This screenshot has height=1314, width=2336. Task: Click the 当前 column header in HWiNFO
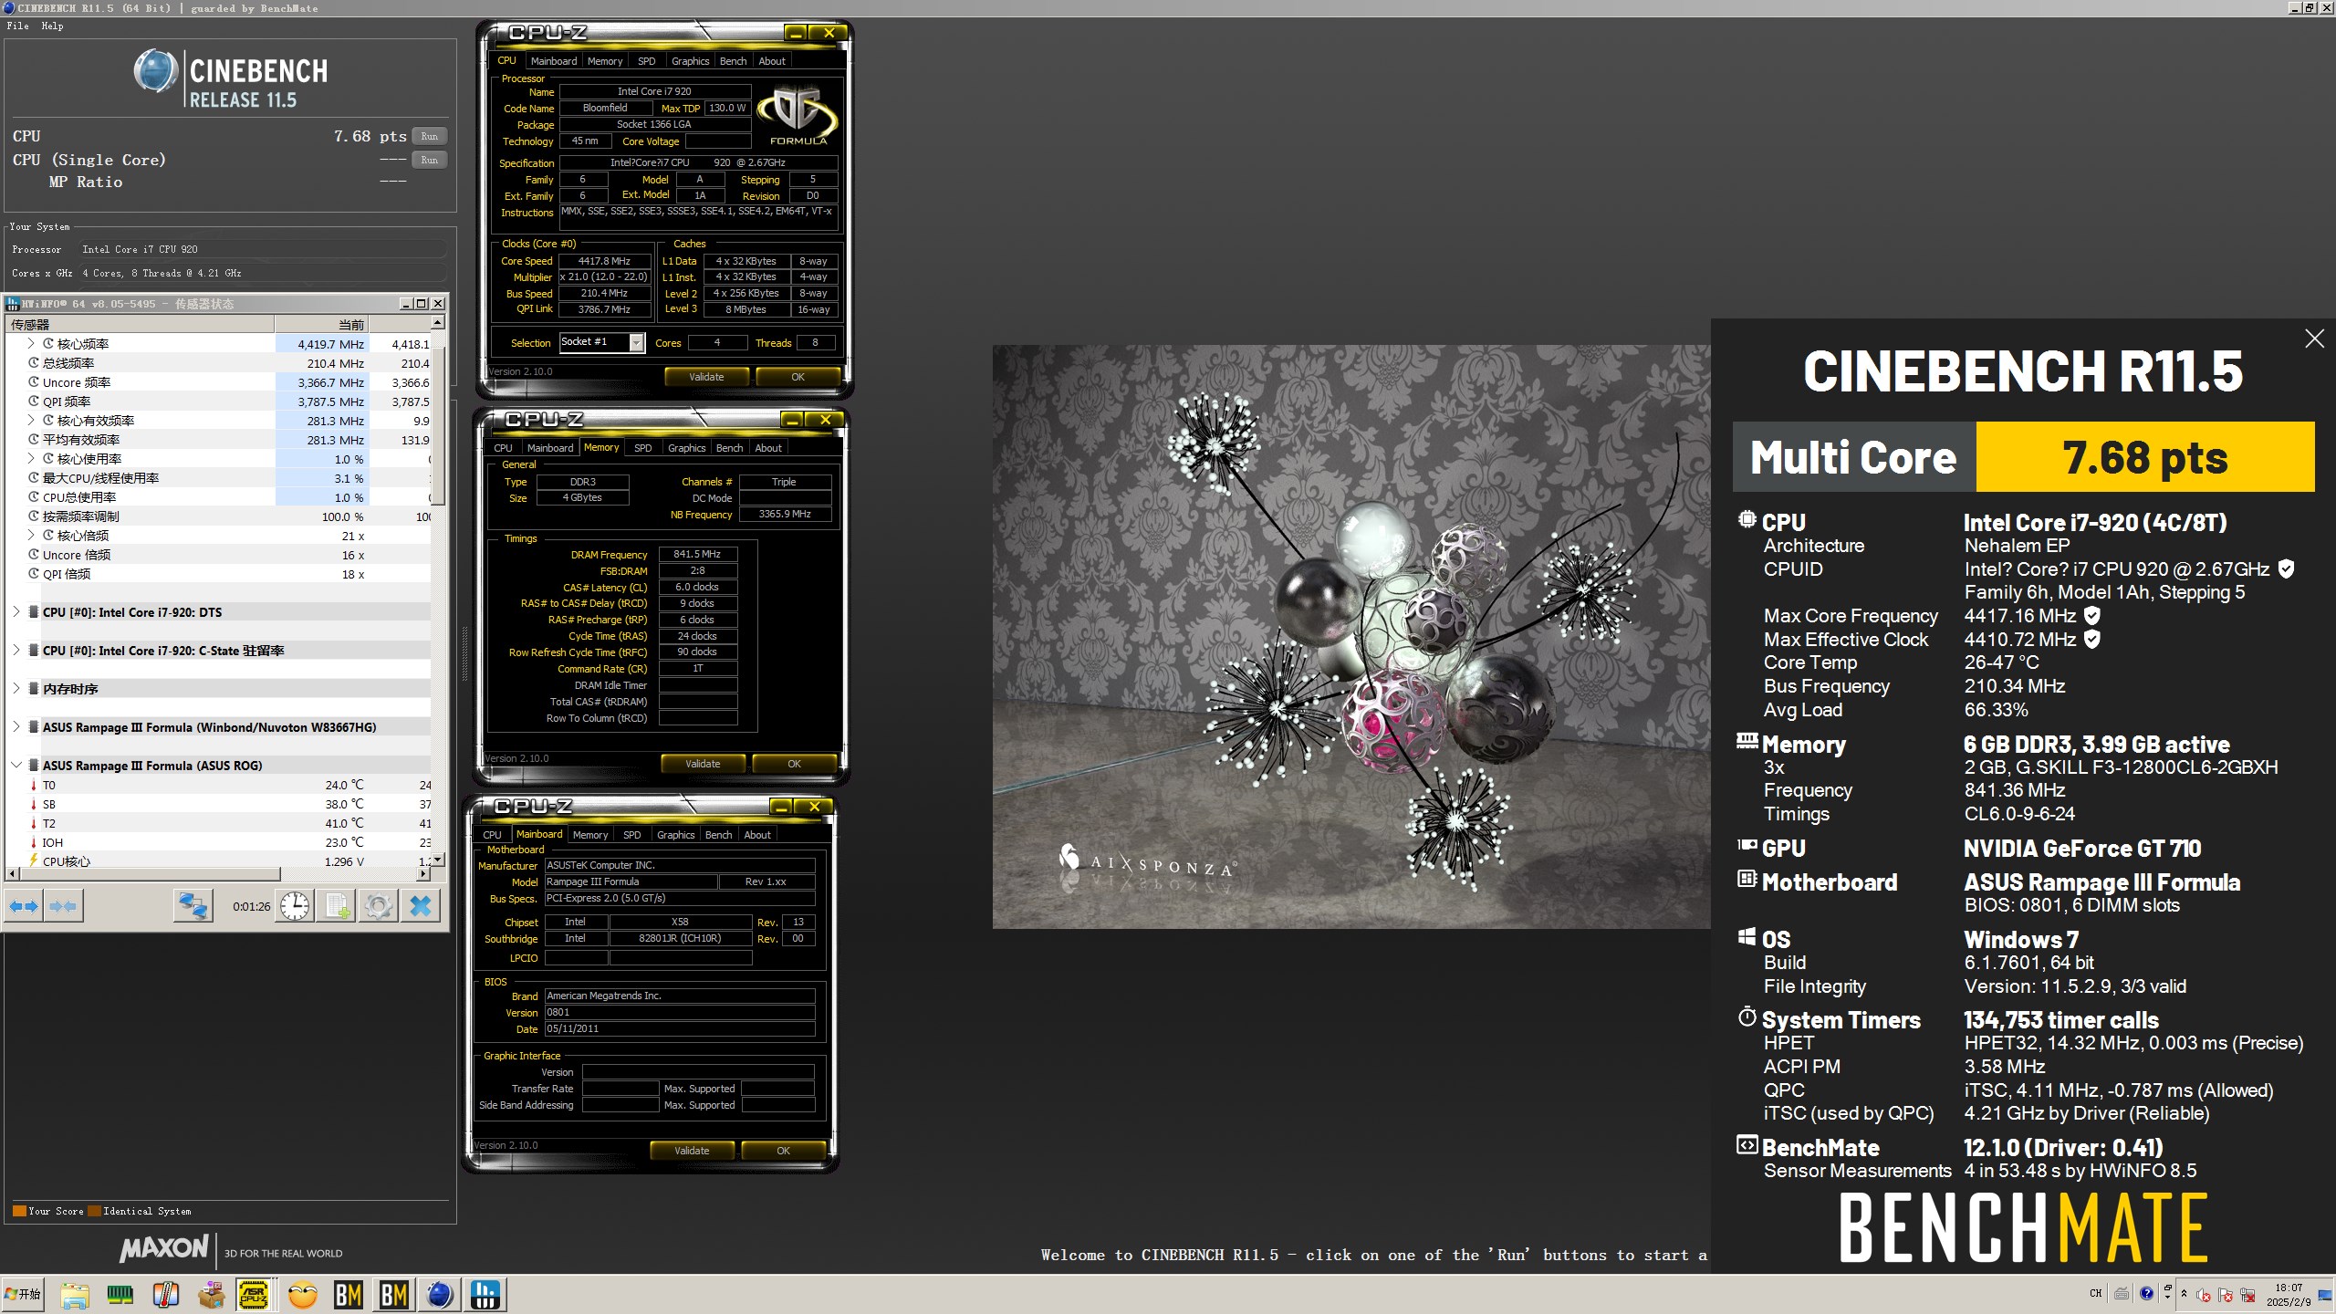(x=321, y=324)
